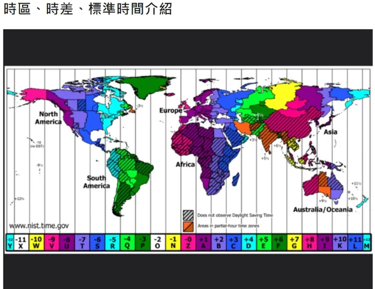Select the +6 F dark green cell
This screenshot has width=375, height=289.
coord(279,242)
